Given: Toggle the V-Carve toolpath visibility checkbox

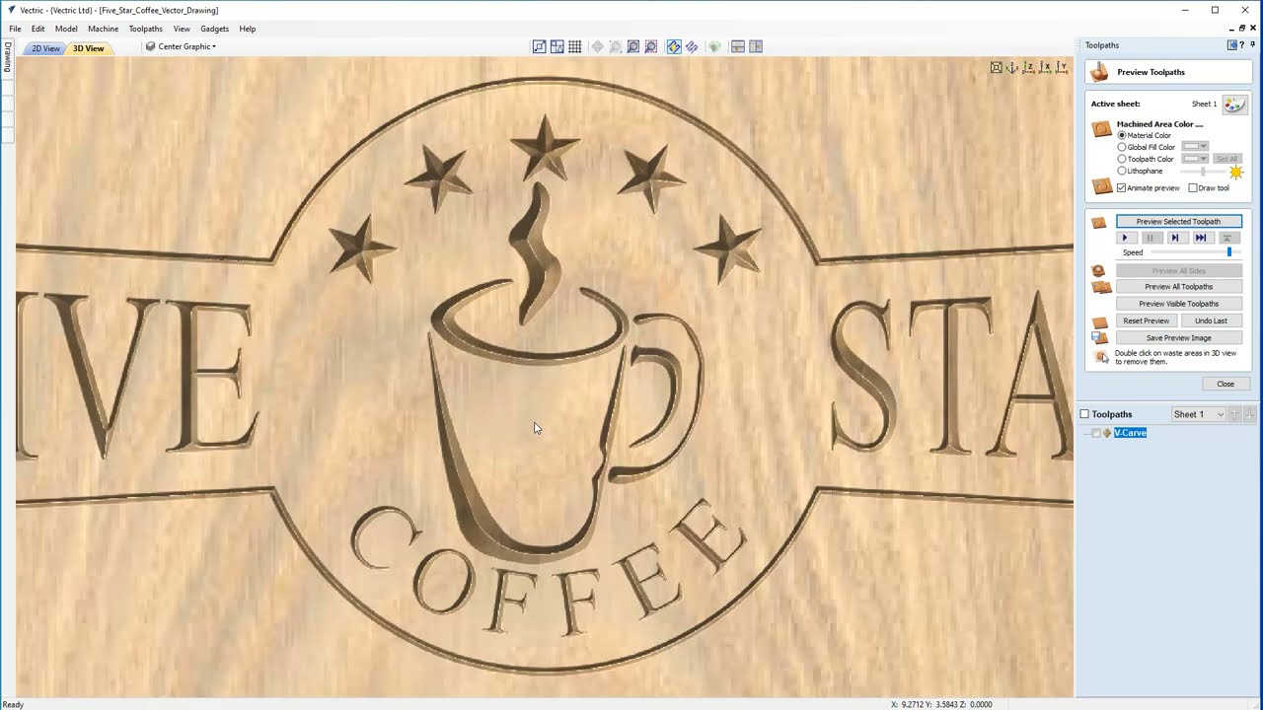Looking at the screenshot, I should [1096, 433].
